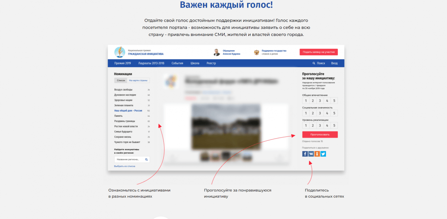
Task: Click the magnifier in the region search field
Action: [x=146, y=159]
